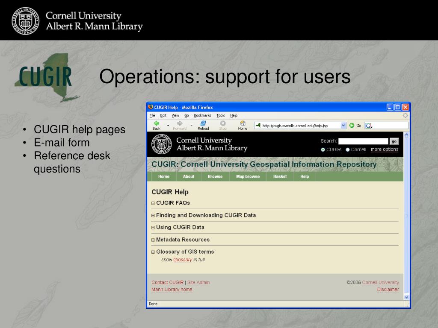Expand Finding and Downloading CUGIR Data
The height and width of the screenshot is (328, 438).
point(153,215)
